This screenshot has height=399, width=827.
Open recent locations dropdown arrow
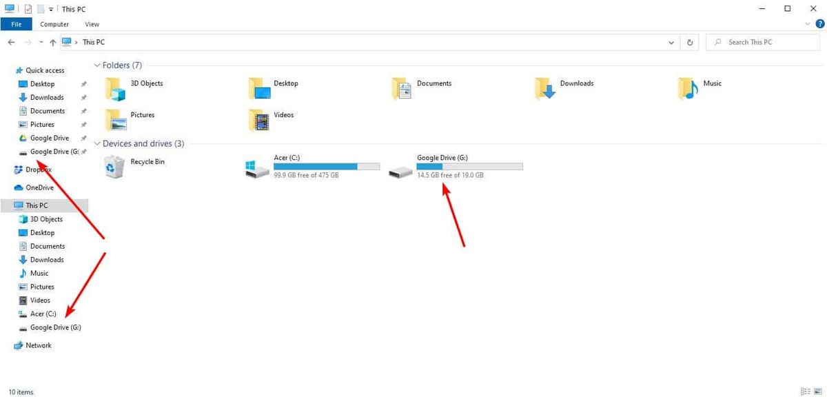[x=41, y=43]
